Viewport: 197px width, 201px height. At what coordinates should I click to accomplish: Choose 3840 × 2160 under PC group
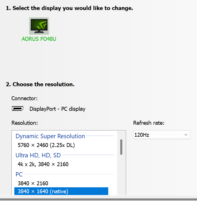[x=33, y=183]
